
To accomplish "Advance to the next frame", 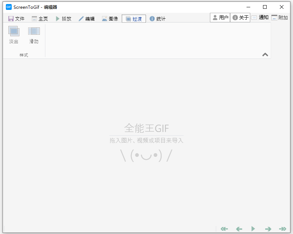I will tap(268, 229).
